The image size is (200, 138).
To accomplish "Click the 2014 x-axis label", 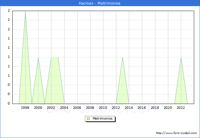I will (129, 108).
